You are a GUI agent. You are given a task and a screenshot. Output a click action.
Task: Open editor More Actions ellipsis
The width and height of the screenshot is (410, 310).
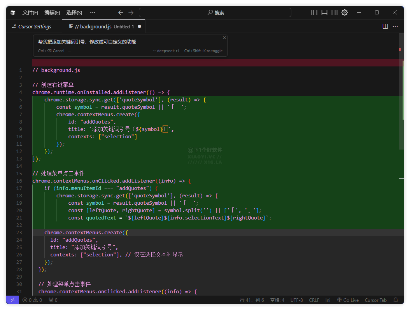pos(395,26)
